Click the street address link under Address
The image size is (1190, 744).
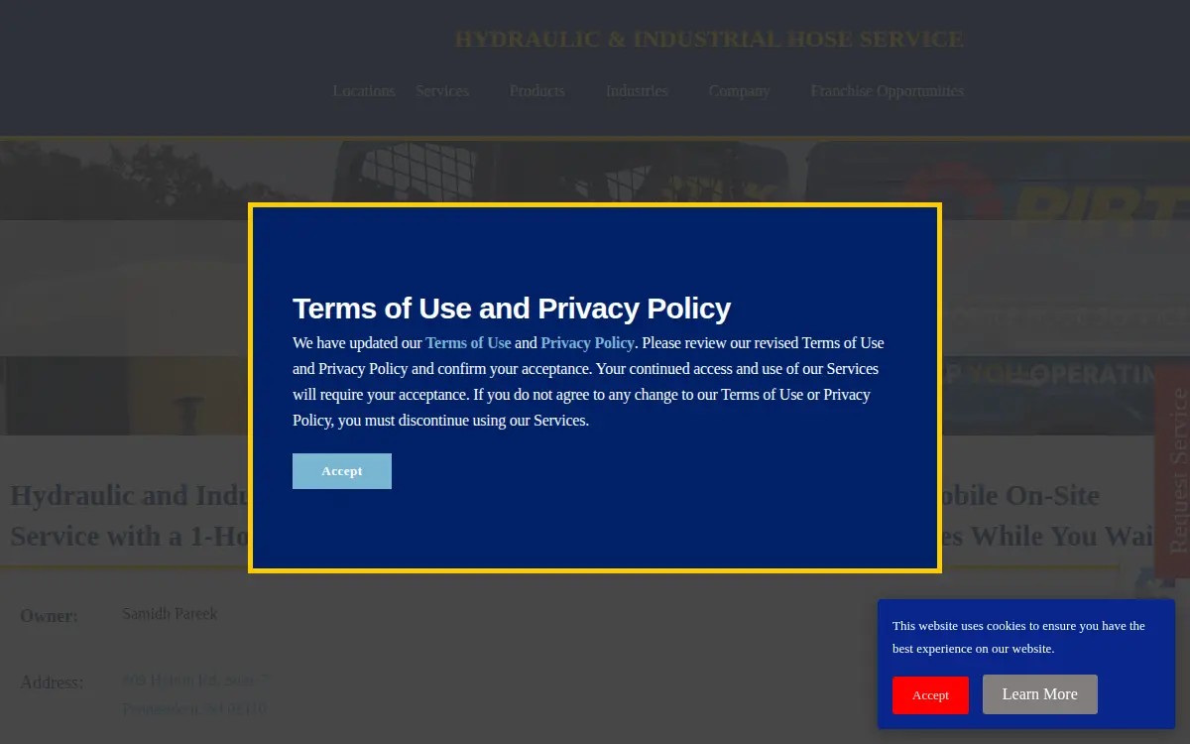tap(194, 694)
